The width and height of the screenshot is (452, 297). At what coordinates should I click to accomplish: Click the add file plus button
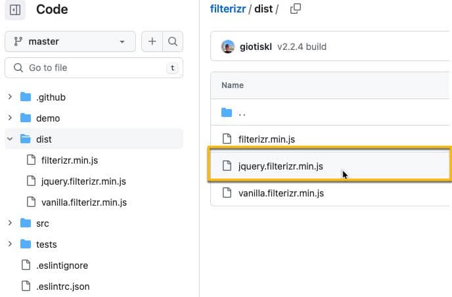click(152, 41)
